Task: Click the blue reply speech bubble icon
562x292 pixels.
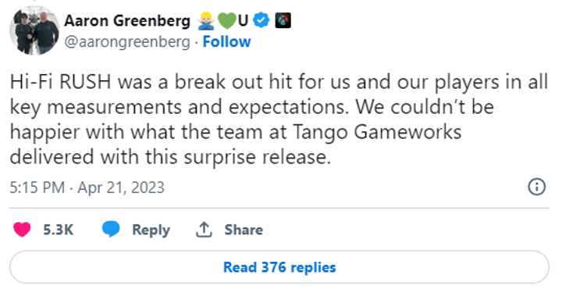Action: [x=111, y=229]
